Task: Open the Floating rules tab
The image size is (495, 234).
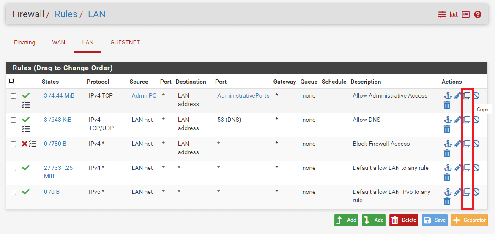Action: 25,42
